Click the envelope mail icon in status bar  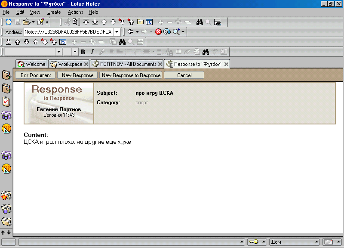pos(329,242)
